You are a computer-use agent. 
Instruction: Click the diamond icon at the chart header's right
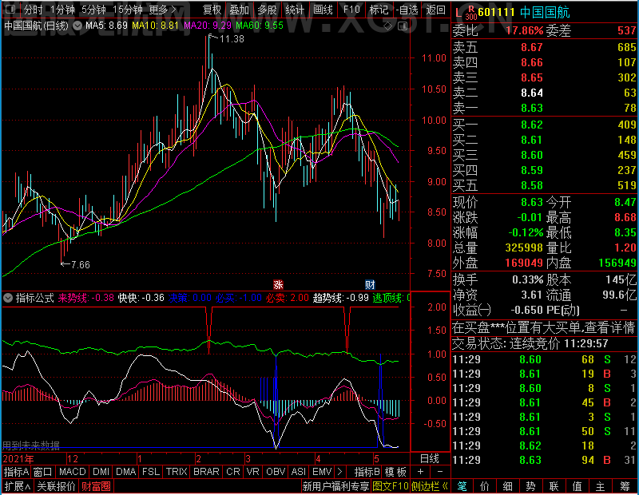coord(387,26)
